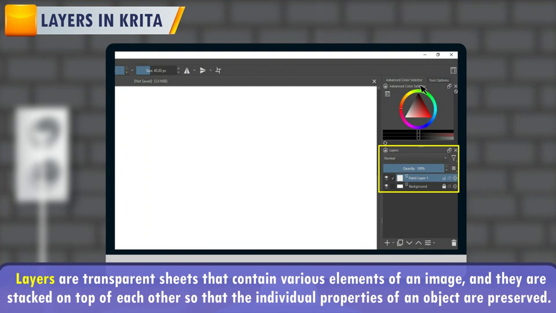Screen dimensions: 556x313
Task: Close the Krita window
Action: tap(451, 54)
